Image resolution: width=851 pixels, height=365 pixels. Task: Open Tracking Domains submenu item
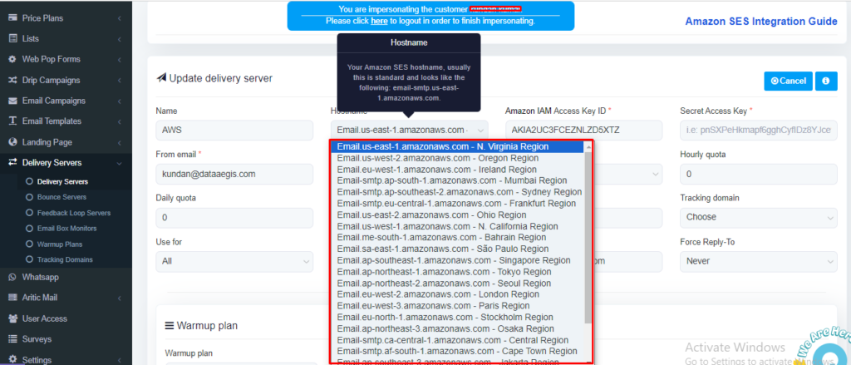click(x=65, y=259)
